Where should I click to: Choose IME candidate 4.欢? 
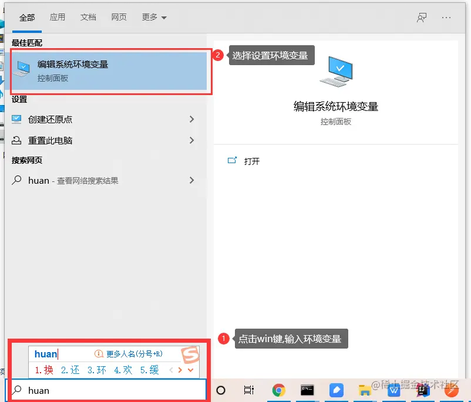pos(123,370)
